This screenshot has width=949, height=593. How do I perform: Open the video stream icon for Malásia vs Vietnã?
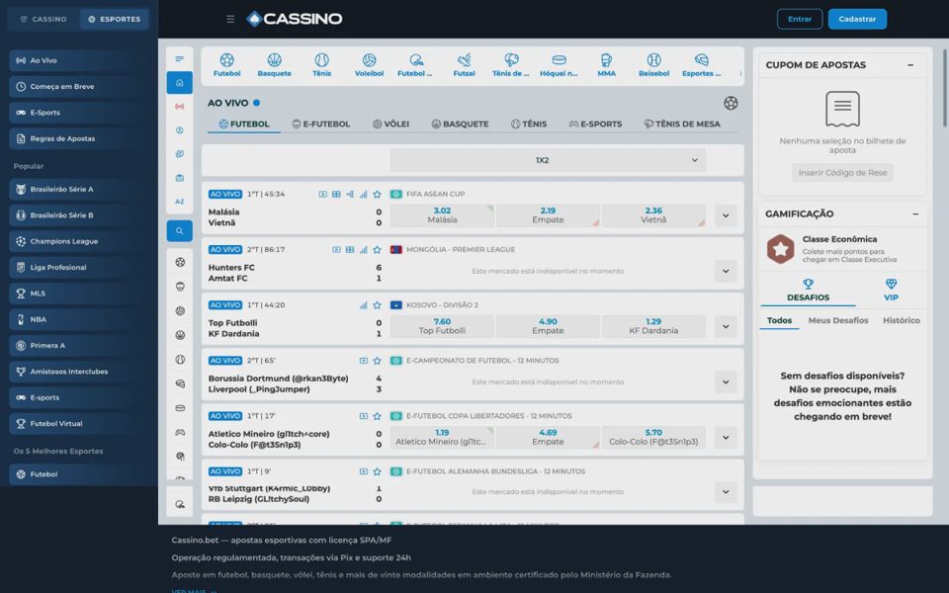(322, 195)
